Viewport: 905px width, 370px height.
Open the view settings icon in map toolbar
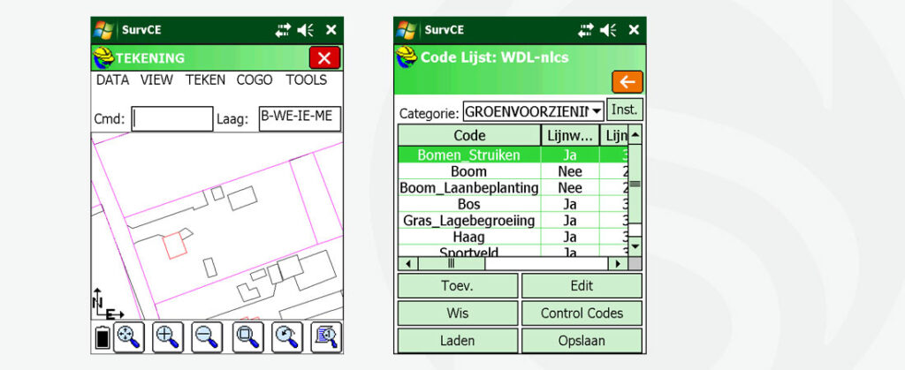click(x=326, y=336)
